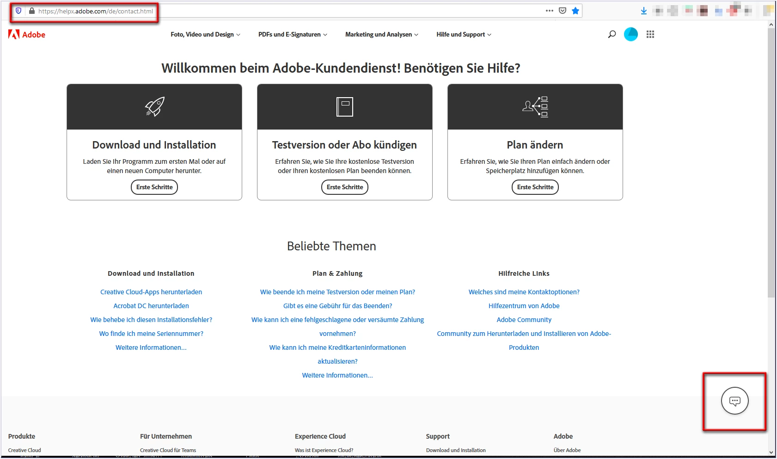777x459 pixels.
Task: Click the Plan ändern card heading
Action: pyautogui.click(x=535, y=145)
